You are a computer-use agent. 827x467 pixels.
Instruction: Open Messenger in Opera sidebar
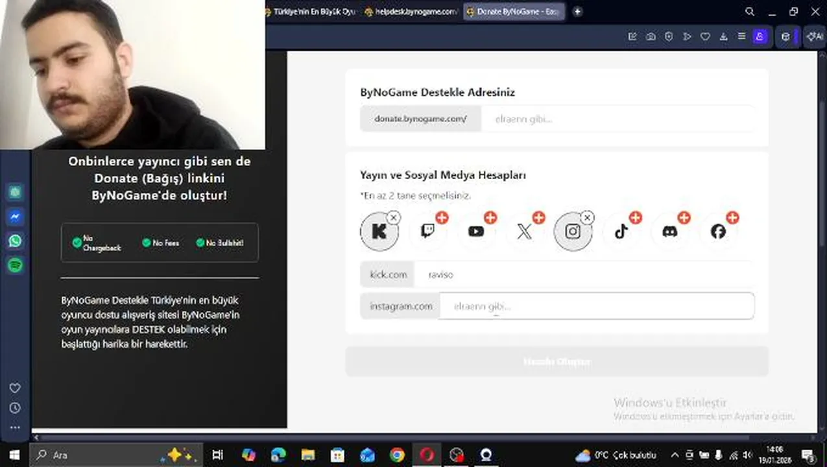pos(16,217)
